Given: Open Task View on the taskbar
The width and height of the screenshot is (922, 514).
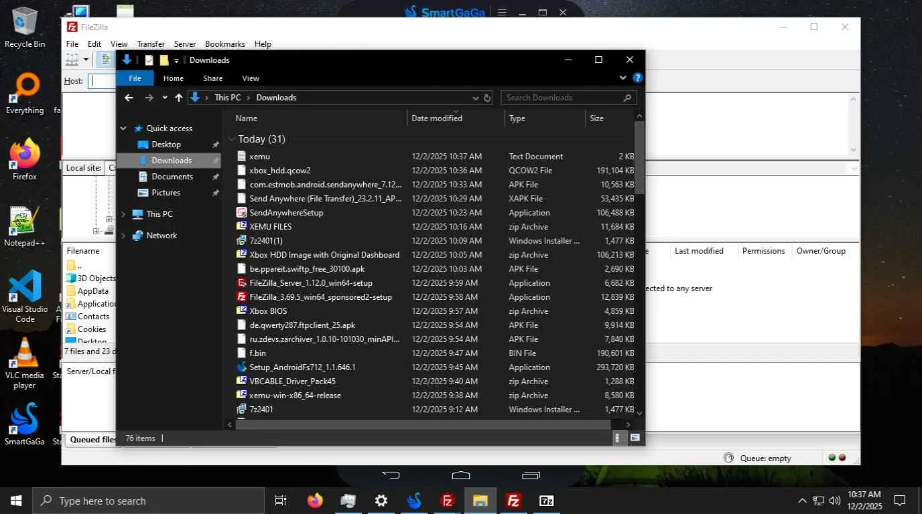Looking at the screenshot, I should pyautogui.click(x=281, y=501).
